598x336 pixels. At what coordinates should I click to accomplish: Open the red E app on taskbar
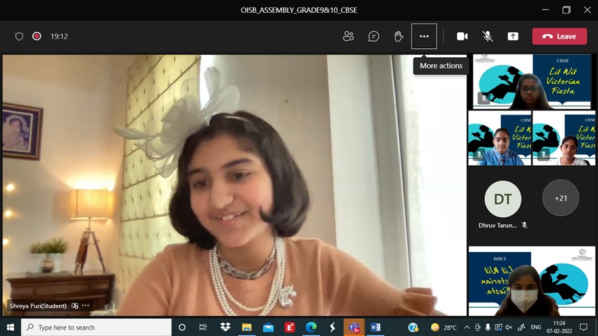(289, 327)
